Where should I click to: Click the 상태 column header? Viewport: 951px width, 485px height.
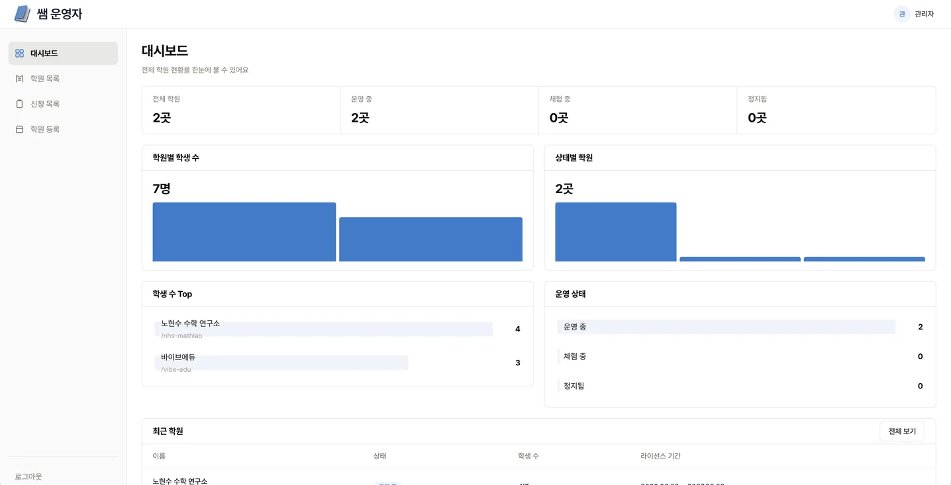click(379, 456)
